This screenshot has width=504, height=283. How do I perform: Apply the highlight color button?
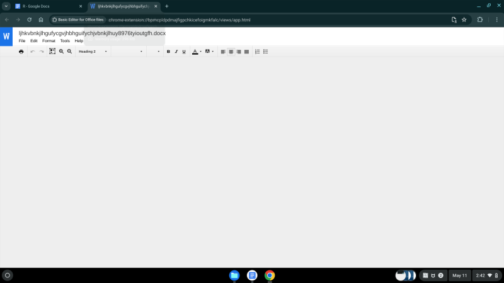click(x=207, y=52)
